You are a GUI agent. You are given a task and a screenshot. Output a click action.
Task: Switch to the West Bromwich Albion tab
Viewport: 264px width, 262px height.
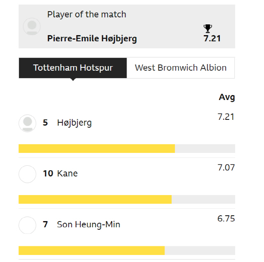pyautogui.click(x=181, y=68)
